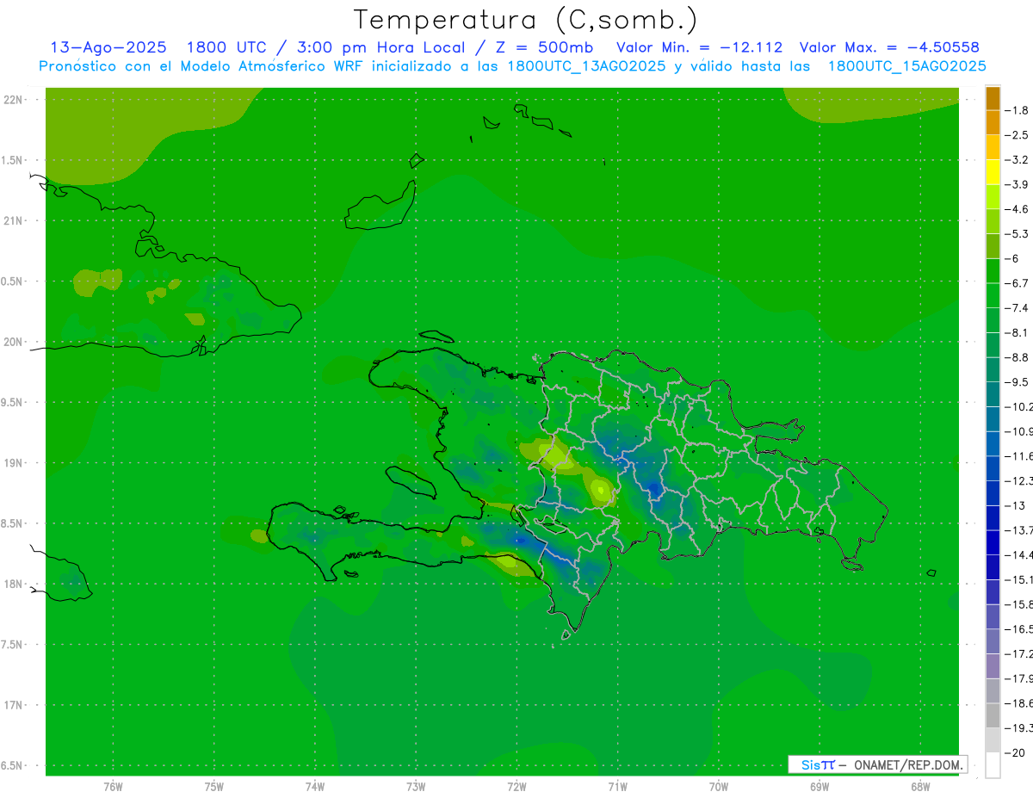
Task: Select "Valor Max. = -4.50558" value
Action: (889, 47)
